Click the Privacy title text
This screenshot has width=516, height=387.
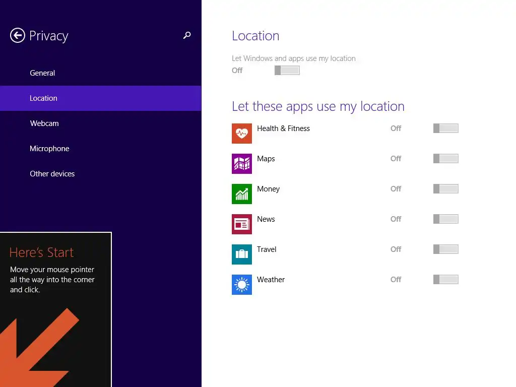49,36
